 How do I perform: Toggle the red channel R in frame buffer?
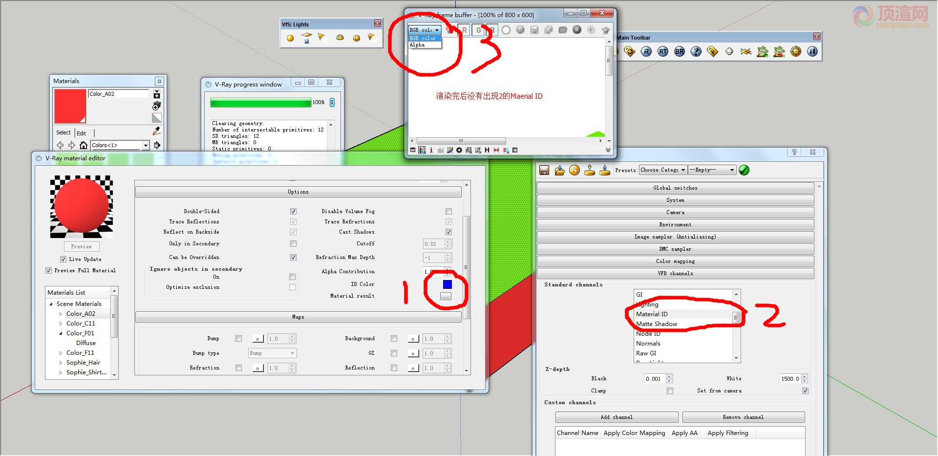(464, 30)
